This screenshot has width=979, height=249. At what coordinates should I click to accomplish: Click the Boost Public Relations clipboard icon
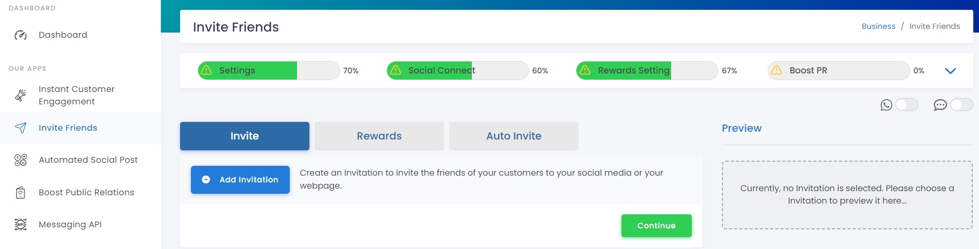tap(21, 192)
